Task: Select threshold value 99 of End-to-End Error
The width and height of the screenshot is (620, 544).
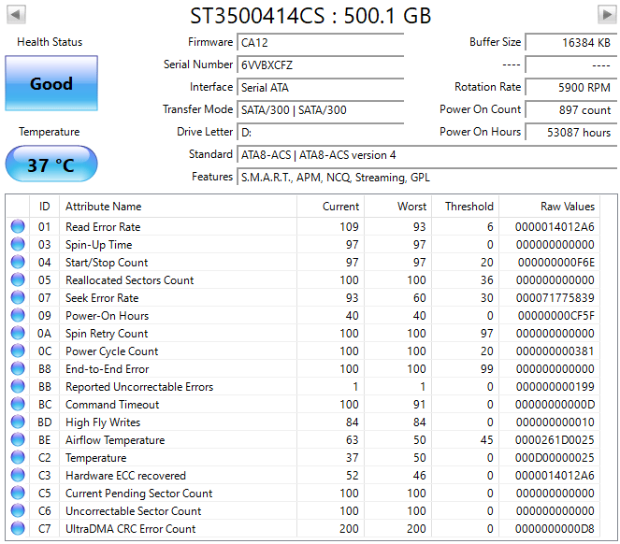Action: 487,369
